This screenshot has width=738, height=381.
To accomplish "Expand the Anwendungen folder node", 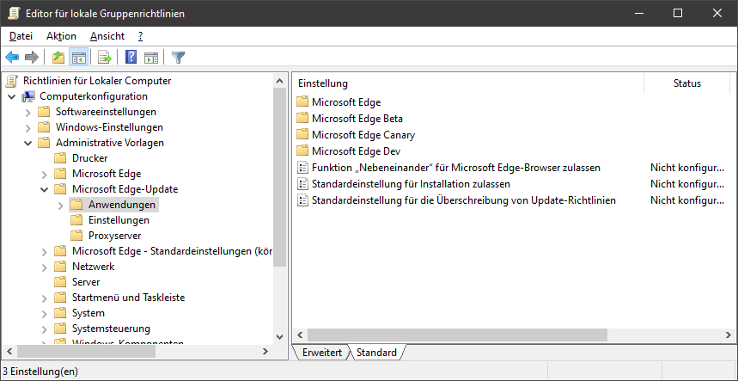I will [x=60, y=205].
